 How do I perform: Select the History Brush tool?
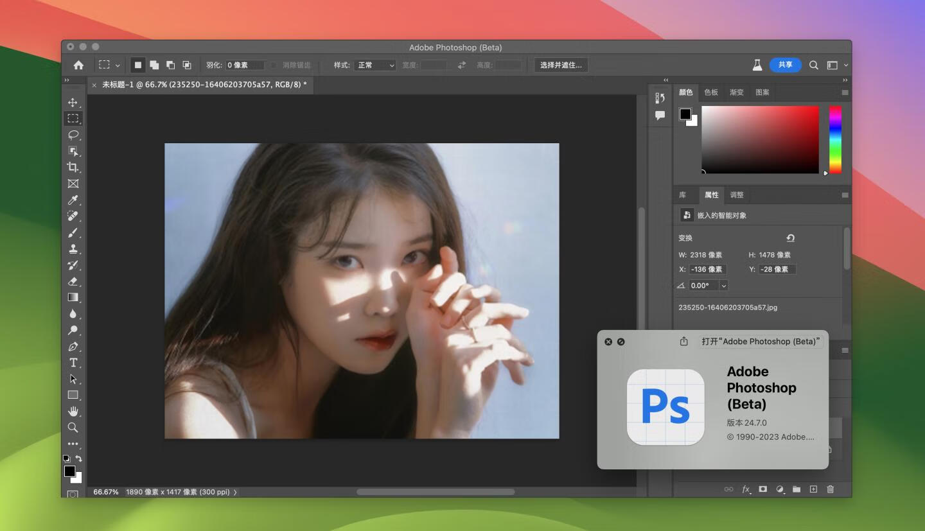(73, 265)
